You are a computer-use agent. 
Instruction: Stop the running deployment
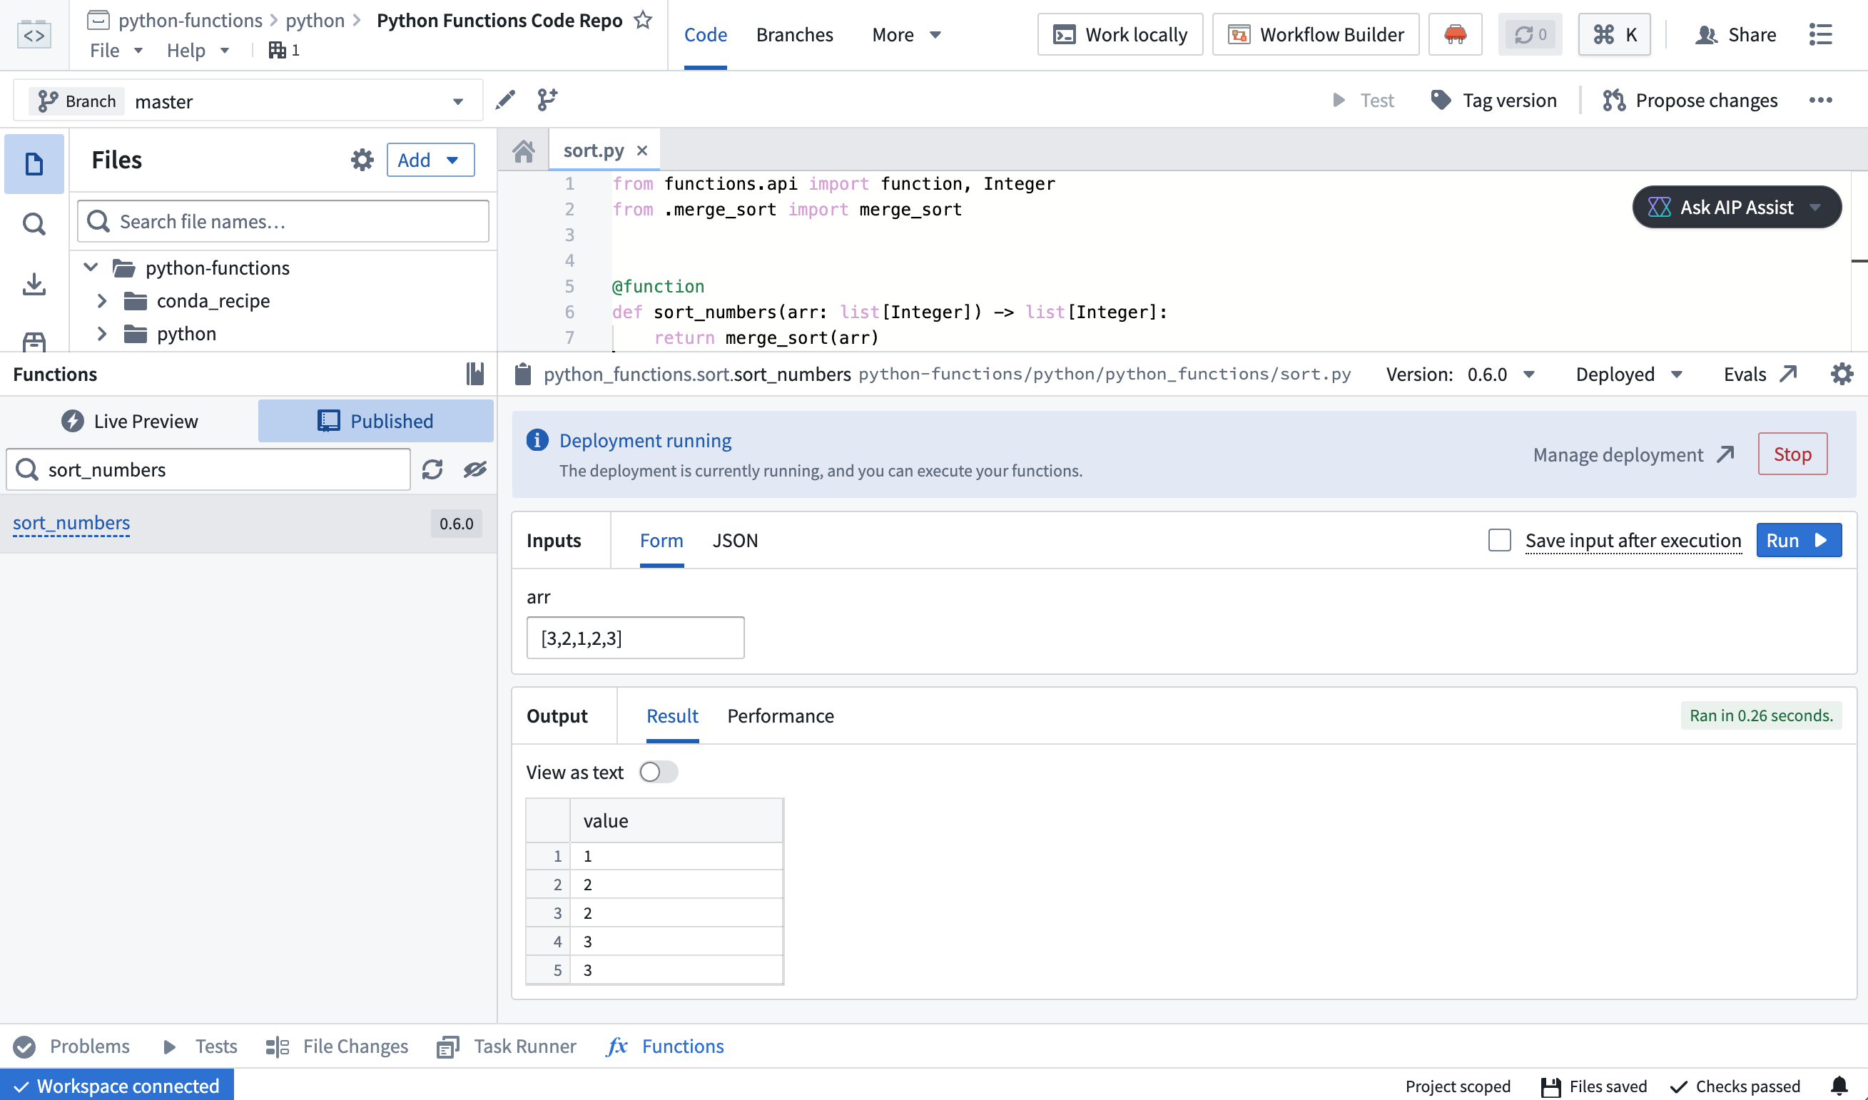[1792, 454]
